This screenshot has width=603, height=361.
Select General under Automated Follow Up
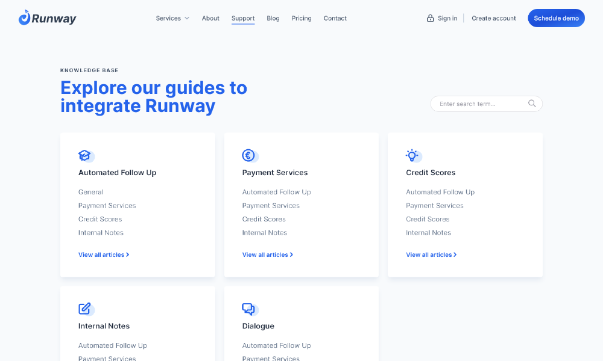90,192
